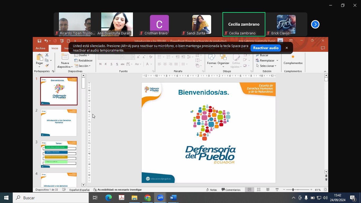361x203 pixels.
Task: Select slide 2 thumbnail Introducción a los Derechos Humanos
Action: [x=59, y=123]
